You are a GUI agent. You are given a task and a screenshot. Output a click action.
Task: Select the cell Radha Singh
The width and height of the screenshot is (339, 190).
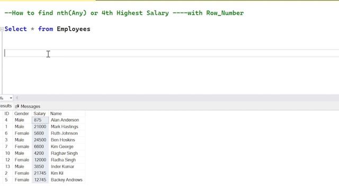click(64, 160)
